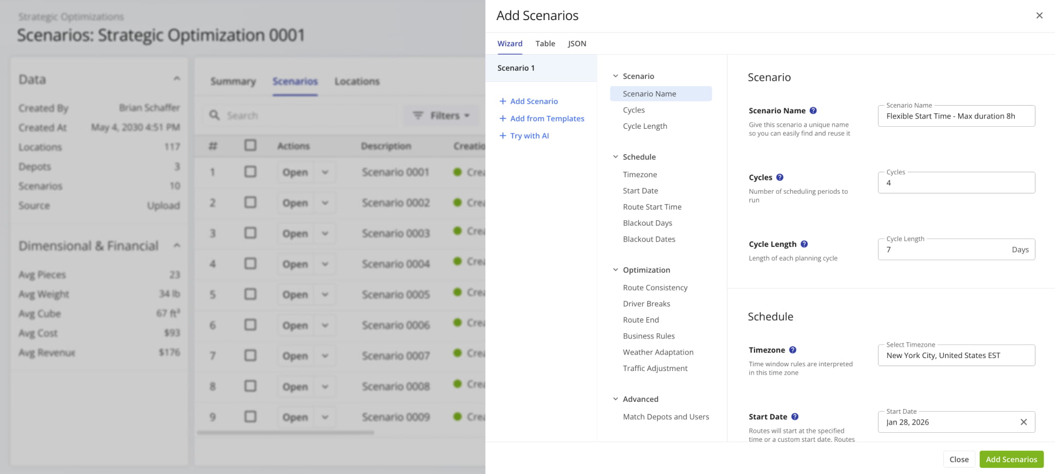Close the Add Scenarios panel
This screenshot has width=1055, height=474.
click(1039, 15)
